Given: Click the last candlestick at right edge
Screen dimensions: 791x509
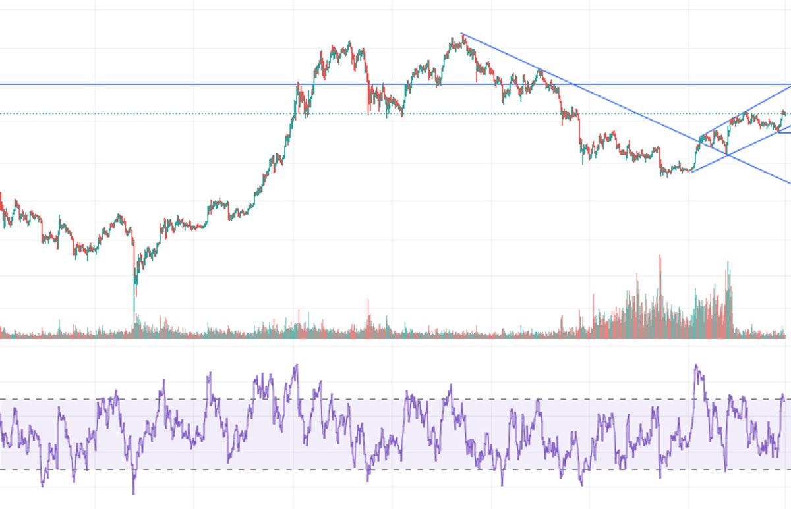Looking at the screenshot, I should pyautogui.click(x=784, y=113).
